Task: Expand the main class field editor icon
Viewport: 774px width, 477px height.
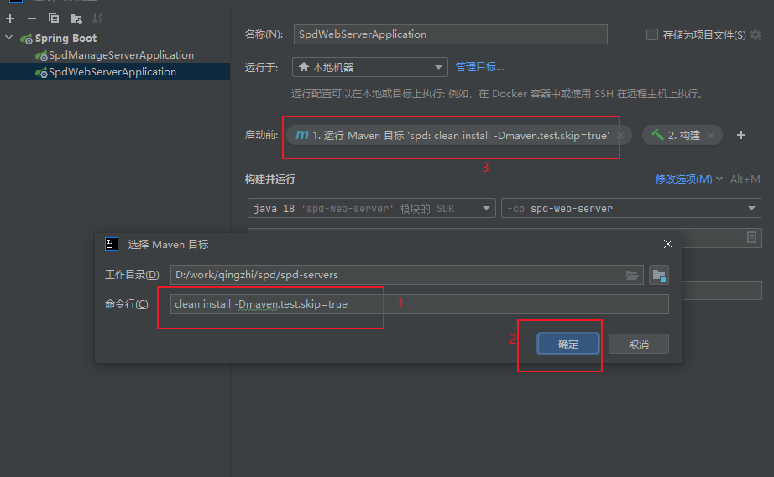Action: click(x=752, y=237)
